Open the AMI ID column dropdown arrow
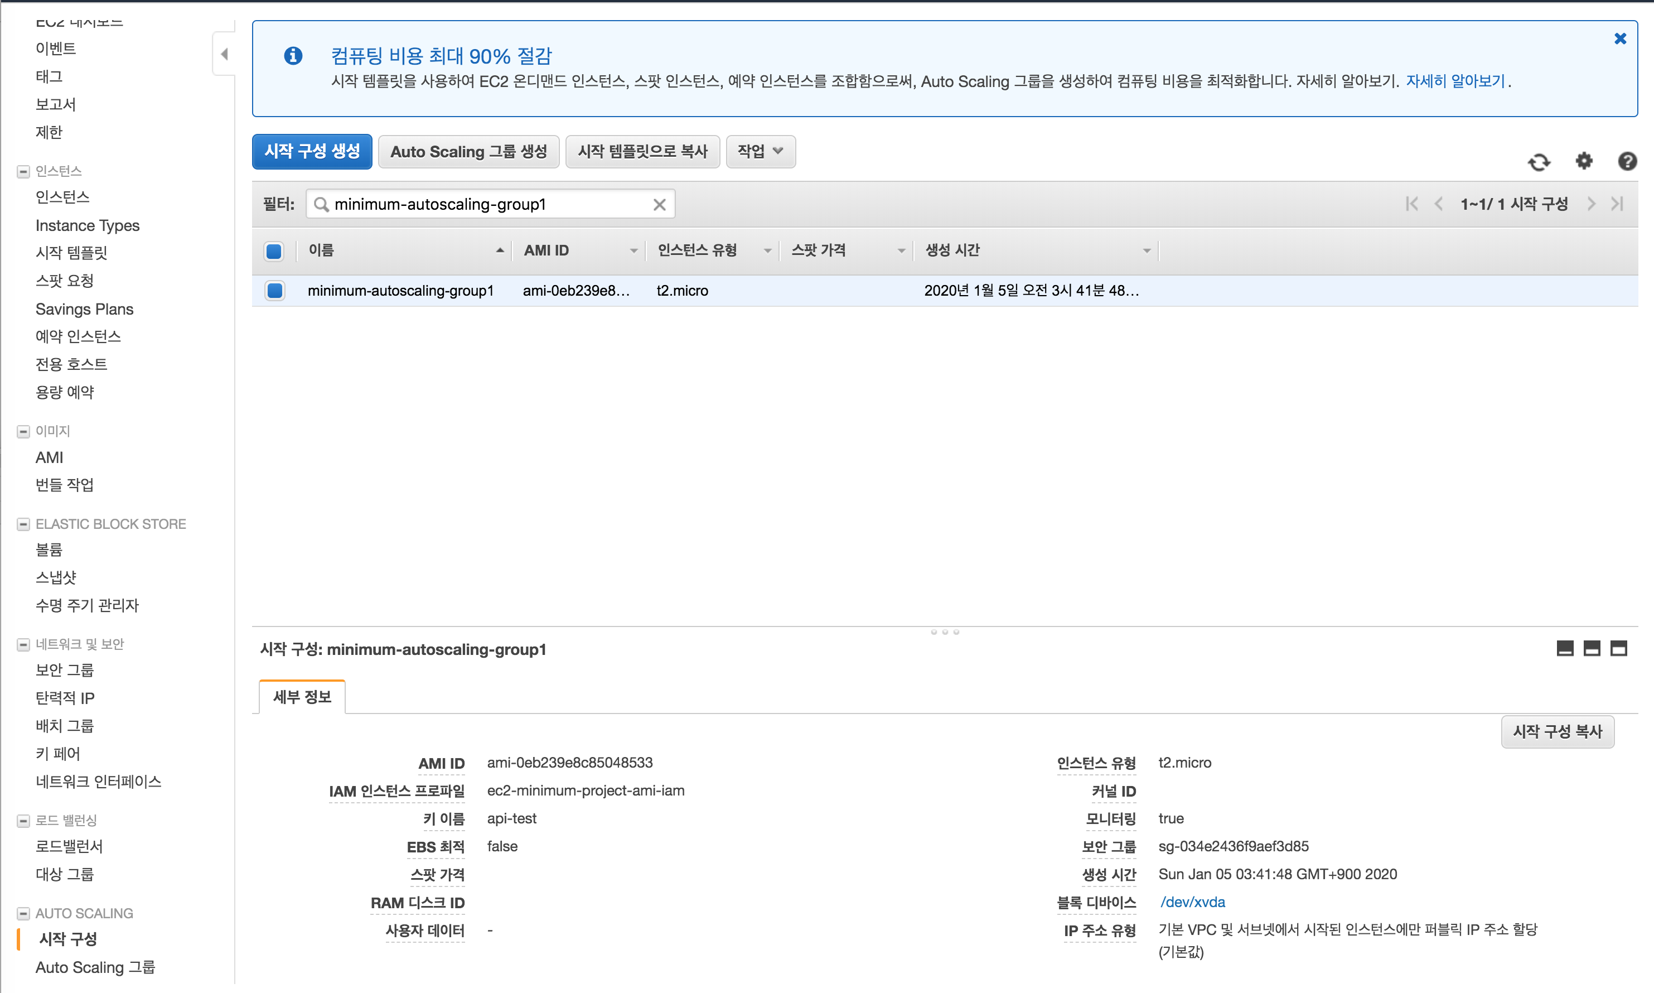 633,251
